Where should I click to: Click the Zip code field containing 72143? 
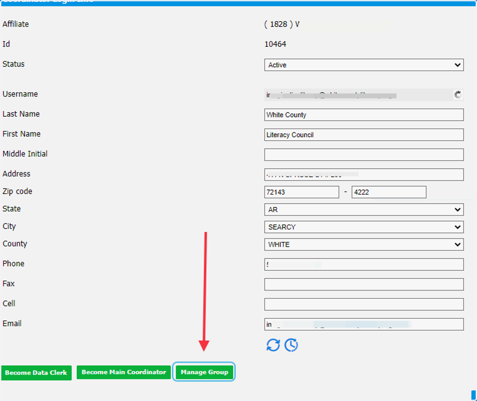pos(302,192)
